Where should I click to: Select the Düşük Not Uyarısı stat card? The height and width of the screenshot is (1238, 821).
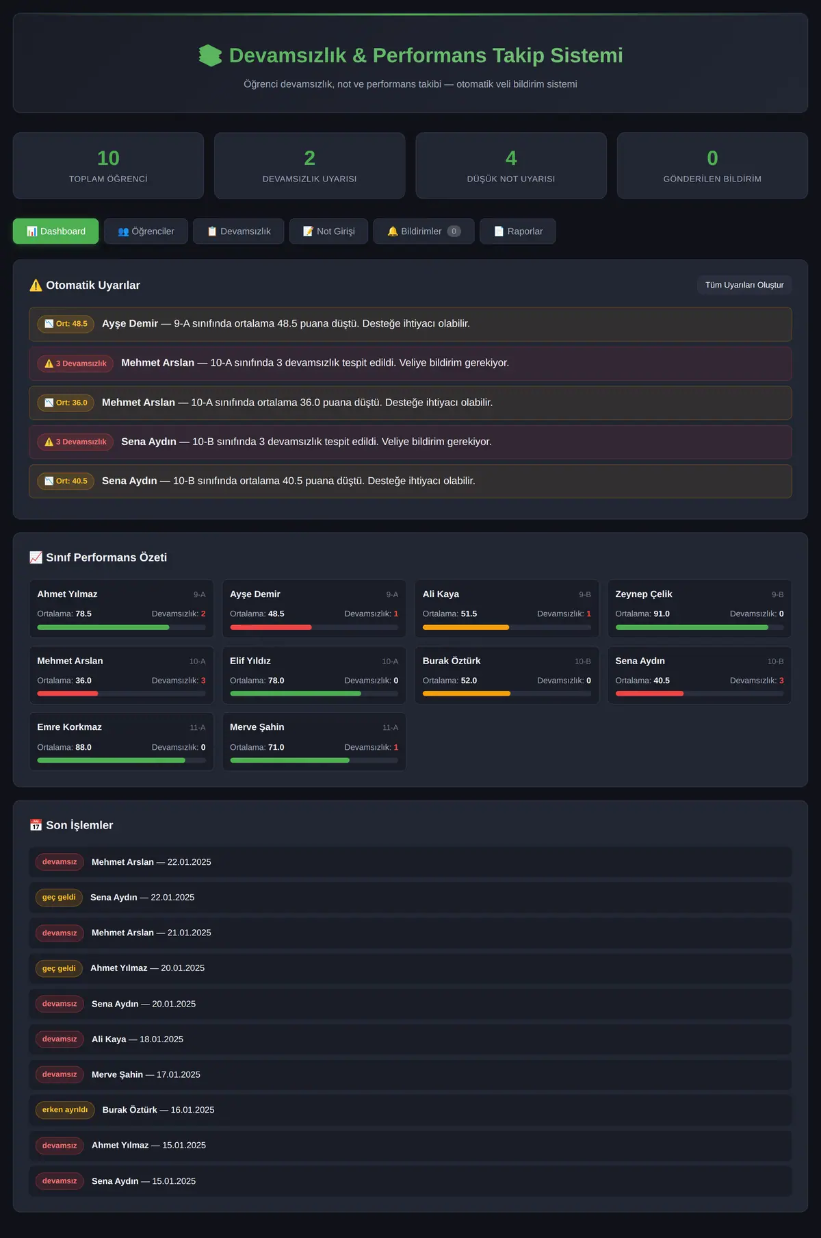pos(511,166)
